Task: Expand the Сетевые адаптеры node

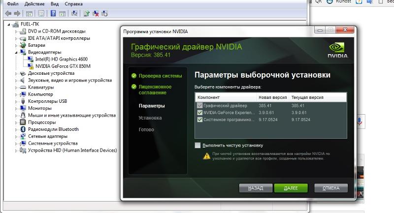Action: 16,137
